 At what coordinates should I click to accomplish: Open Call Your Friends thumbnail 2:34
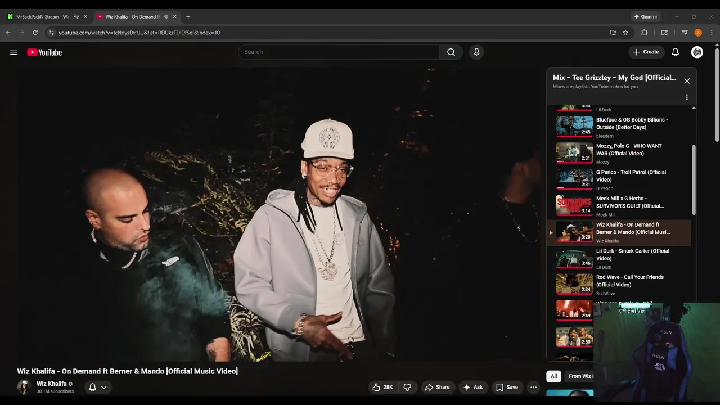[574, 284]
